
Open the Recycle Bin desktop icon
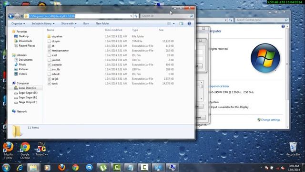[x=293, y=149]
